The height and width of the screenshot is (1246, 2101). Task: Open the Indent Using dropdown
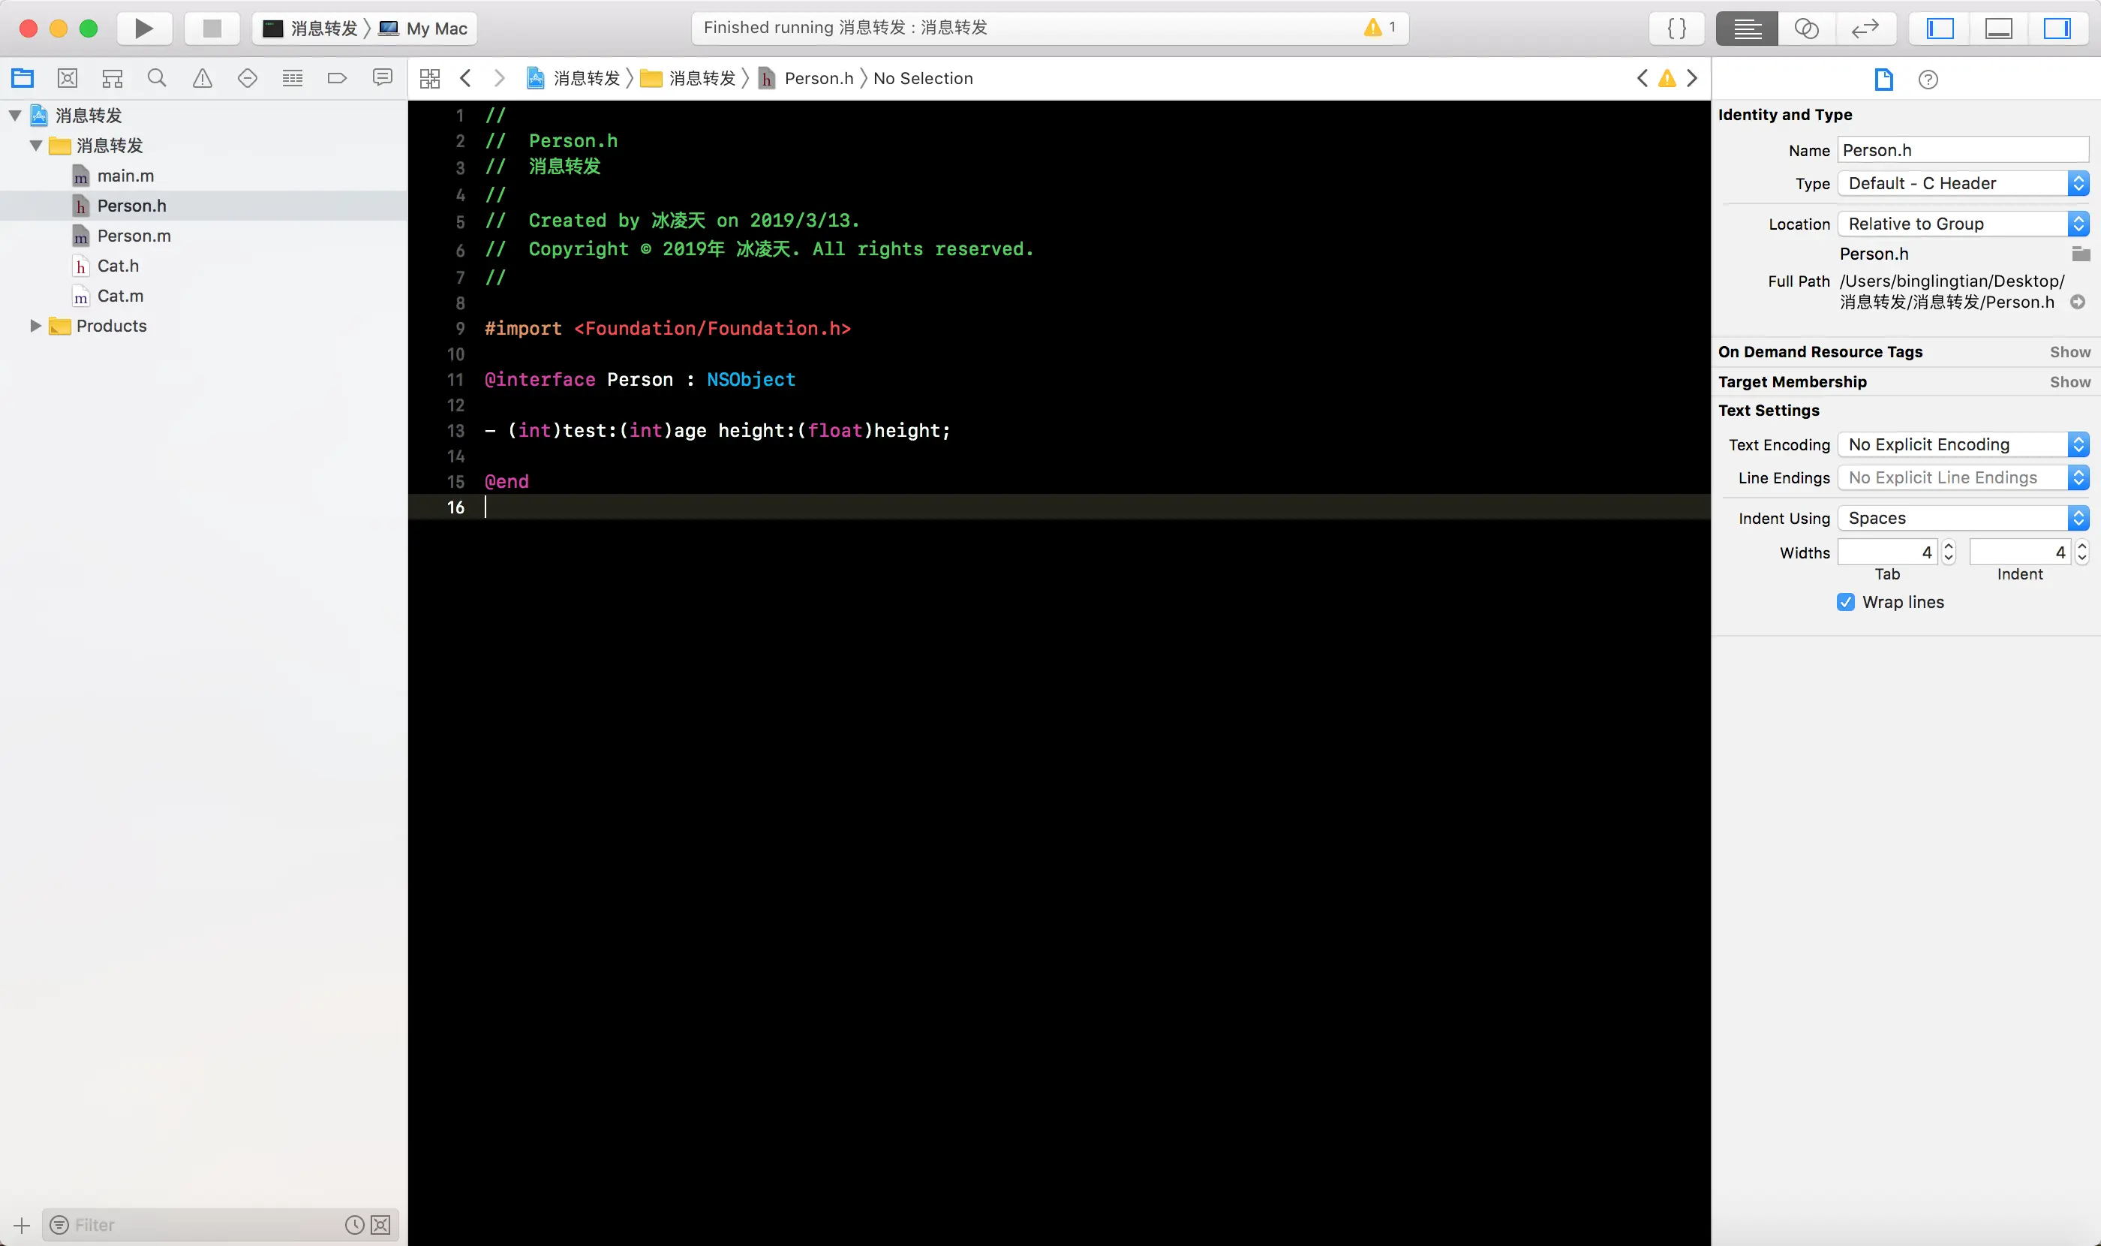click(1962, 518)
